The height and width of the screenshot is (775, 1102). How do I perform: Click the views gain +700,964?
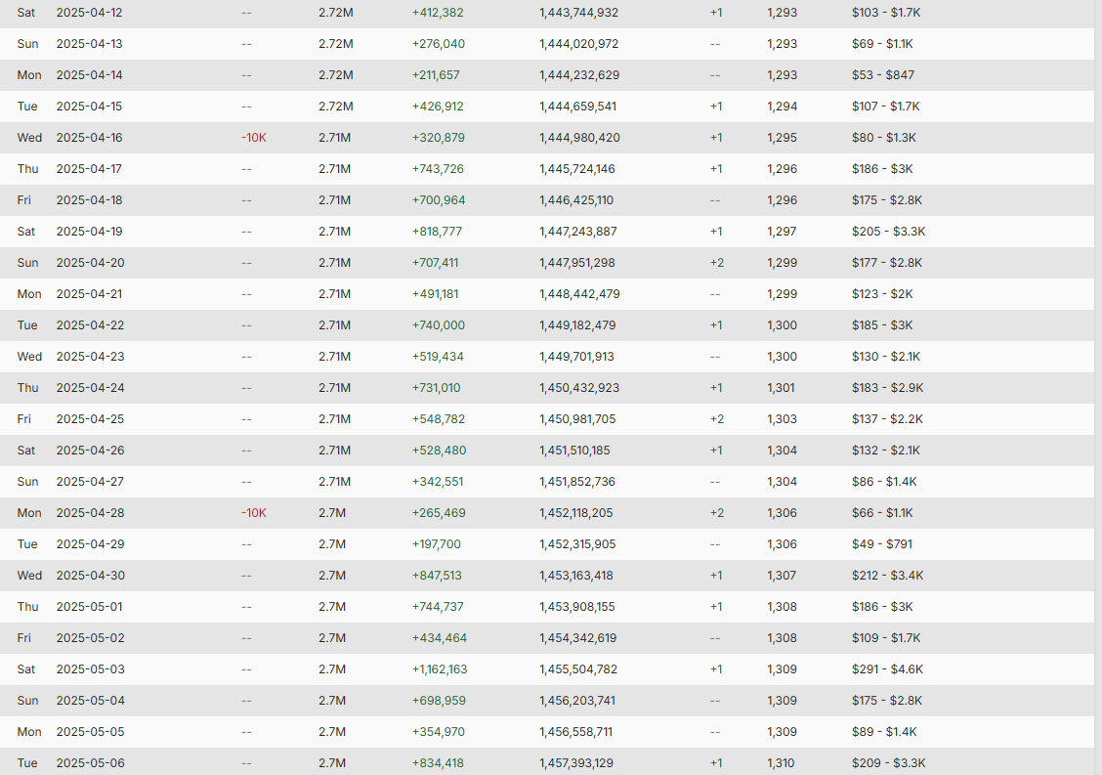(439, 200)
